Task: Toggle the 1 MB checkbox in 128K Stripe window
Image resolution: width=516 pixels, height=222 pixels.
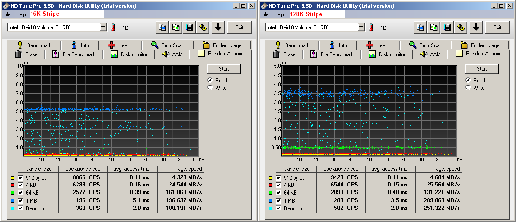Action: click(x=278, y=201)
